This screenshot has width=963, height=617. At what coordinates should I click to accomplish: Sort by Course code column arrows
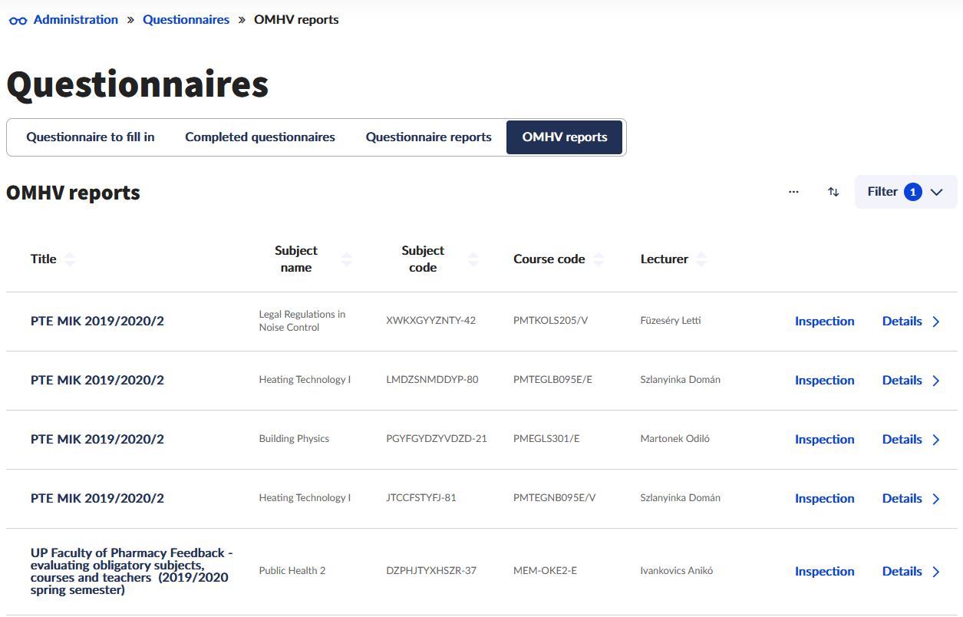tap(599, 259)
